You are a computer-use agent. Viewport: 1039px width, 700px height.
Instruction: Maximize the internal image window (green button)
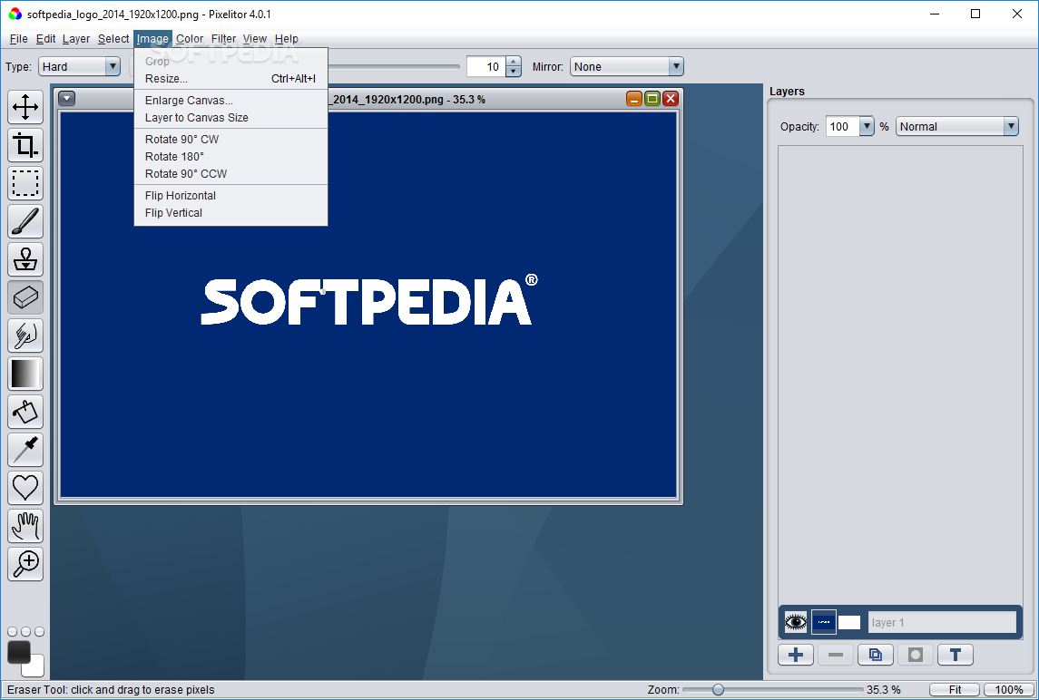pyautogui.click(x=652, y=99)
